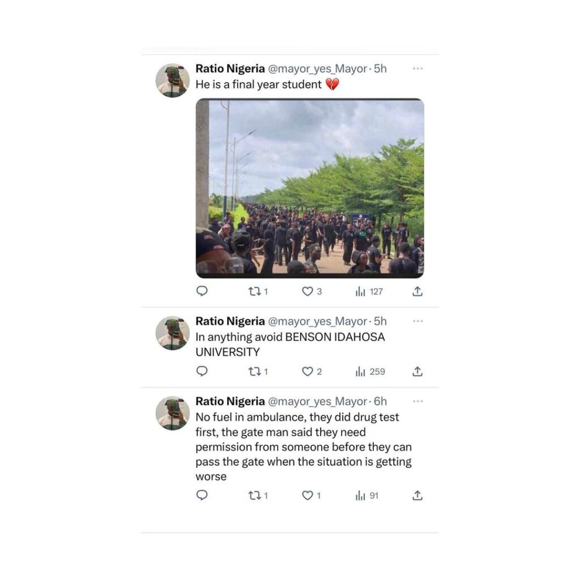Share the BENSON IDAHOSA UNIVERSITY tweet
The width and height of the screenshot is (580, 580).
pos(417,371)
